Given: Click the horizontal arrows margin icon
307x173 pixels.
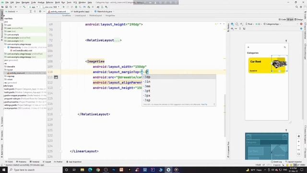Looking at the screenshot, I should coord(236,29).
